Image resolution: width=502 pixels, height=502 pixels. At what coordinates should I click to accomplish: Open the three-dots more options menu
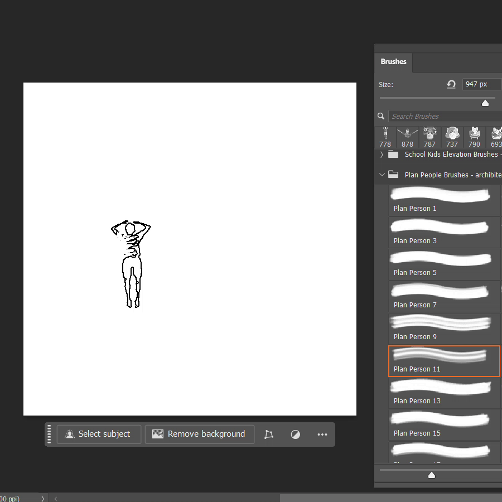tap(322, 435)
